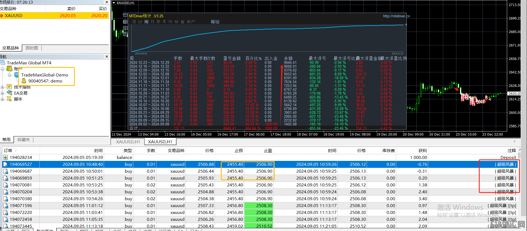Screen dimensions: 527x231
Task: Click the 技术指标 indicator icon in navigator
Action: (9, 87)
